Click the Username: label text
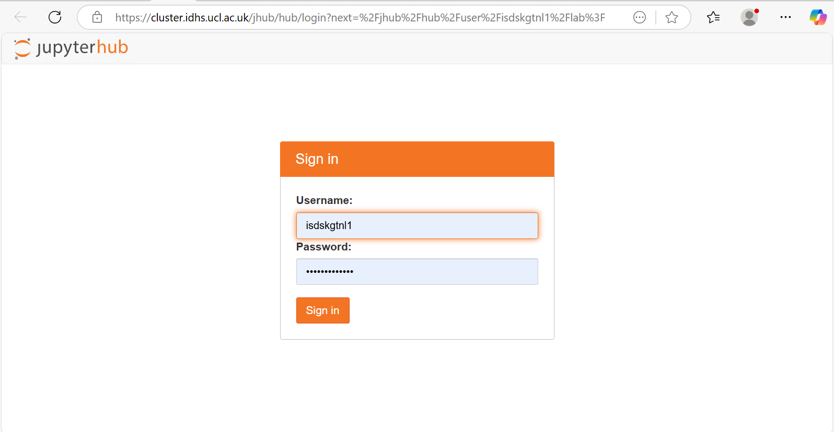The image size is (834, 432). point(324,200)
